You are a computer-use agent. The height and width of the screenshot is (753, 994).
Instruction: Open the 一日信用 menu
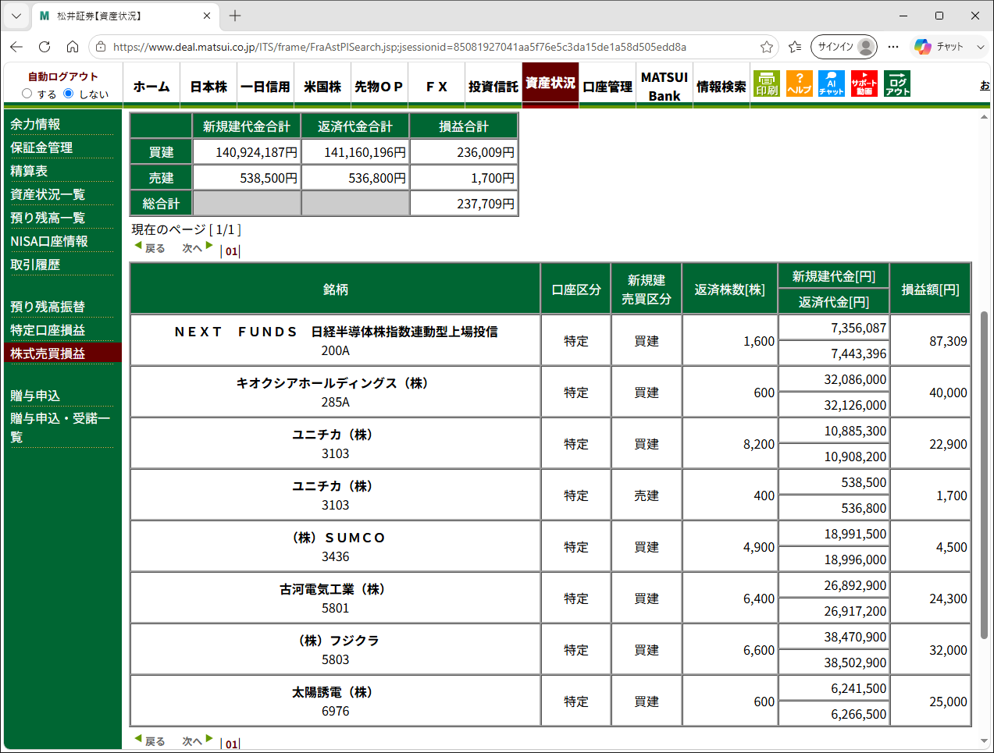click(x=265, y=87)
